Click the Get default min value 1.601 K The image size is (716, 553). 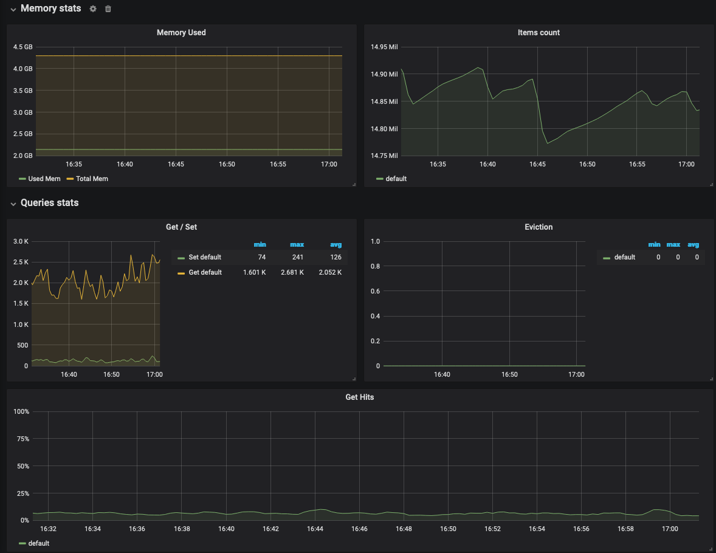[x=254, y=272]
